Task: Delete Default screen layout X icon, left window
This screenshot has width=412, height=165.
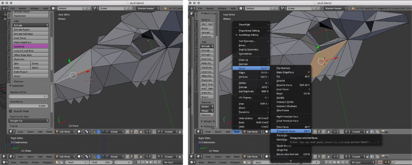Action: [89, 8]
